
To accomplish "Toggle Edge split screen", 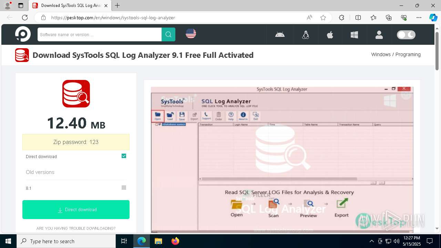I will click(x=358, y=18).
